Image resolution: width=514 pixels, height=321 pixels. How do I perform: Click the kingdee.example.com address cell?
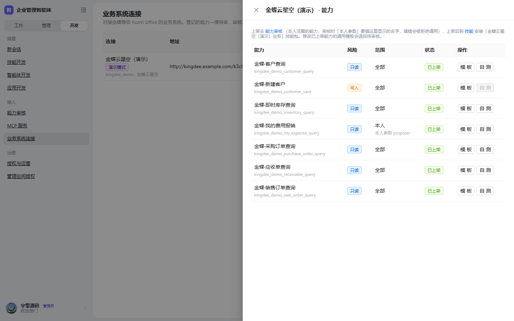click(x=206, y=66)
